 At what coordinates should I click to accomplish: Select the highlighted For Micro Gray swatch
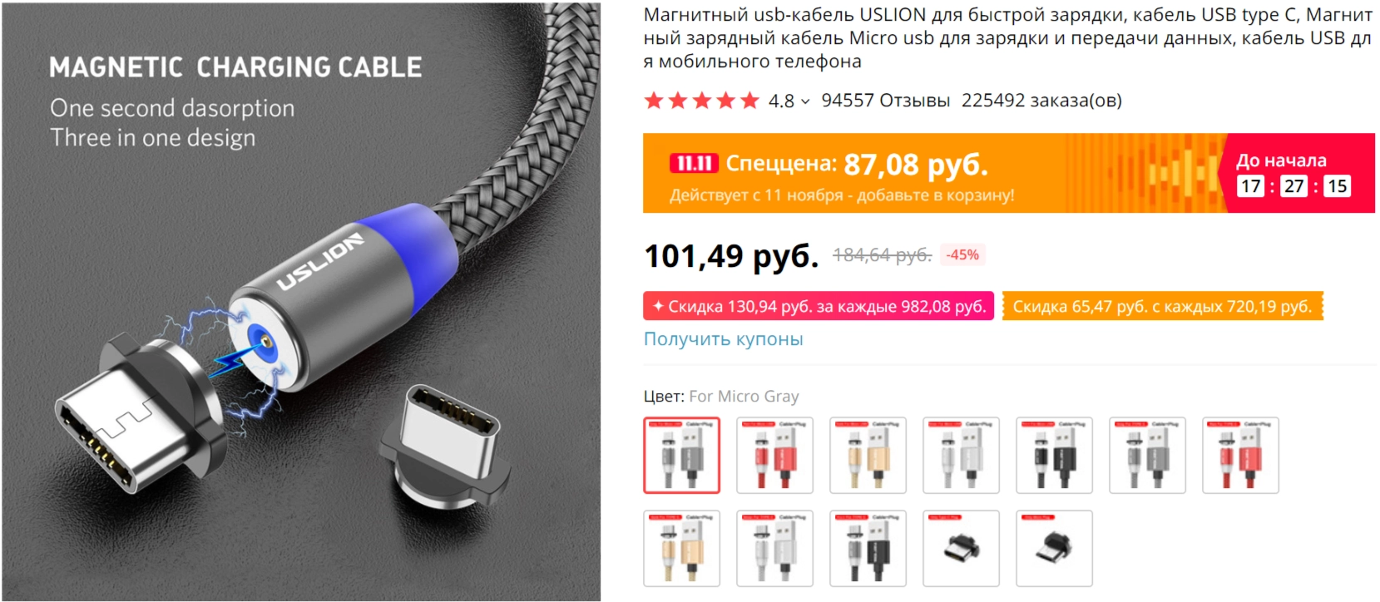681,456
